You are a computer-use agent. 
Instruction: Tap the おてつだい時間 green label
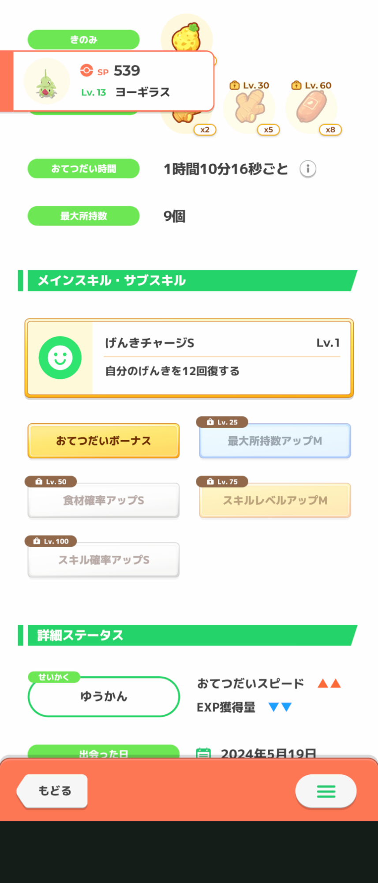(84, 169)
